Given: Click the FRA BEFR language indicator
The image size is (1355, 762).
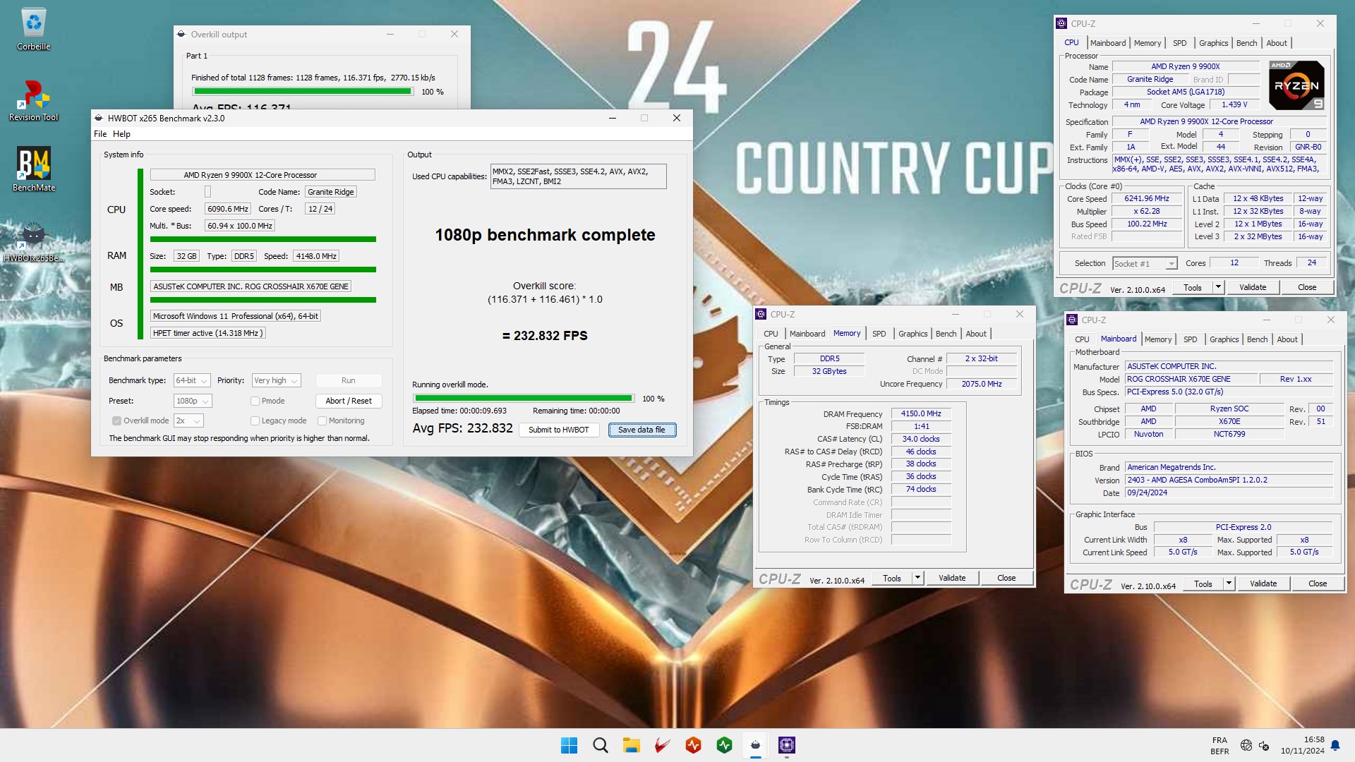Looking at the screenshot, I should pos(1219,745).
